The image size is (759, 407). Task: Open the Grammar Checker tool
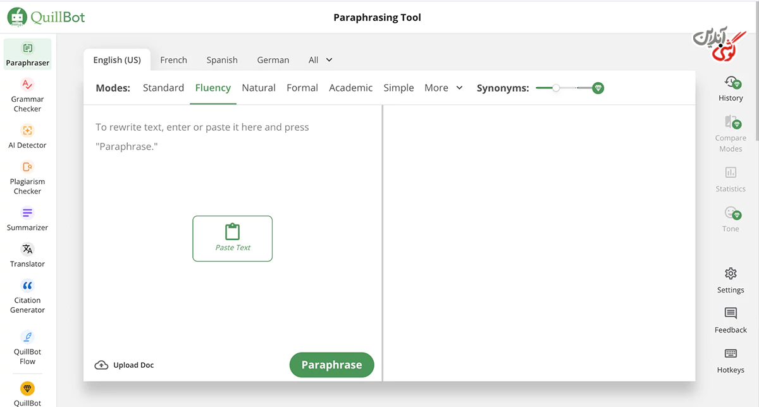pyautogui.click(x=27, y=95)
